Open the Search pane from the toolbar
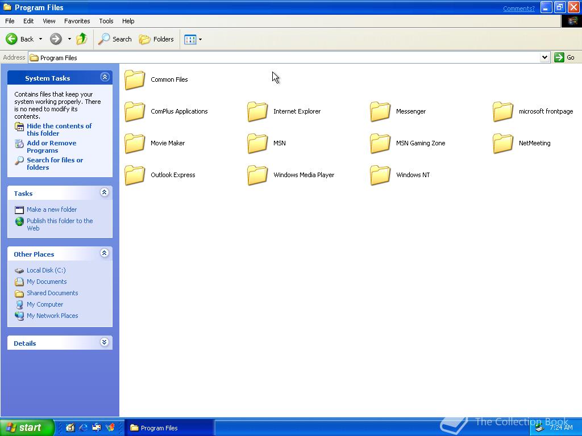This screenshot has width=582, height=436. [115, 39]
